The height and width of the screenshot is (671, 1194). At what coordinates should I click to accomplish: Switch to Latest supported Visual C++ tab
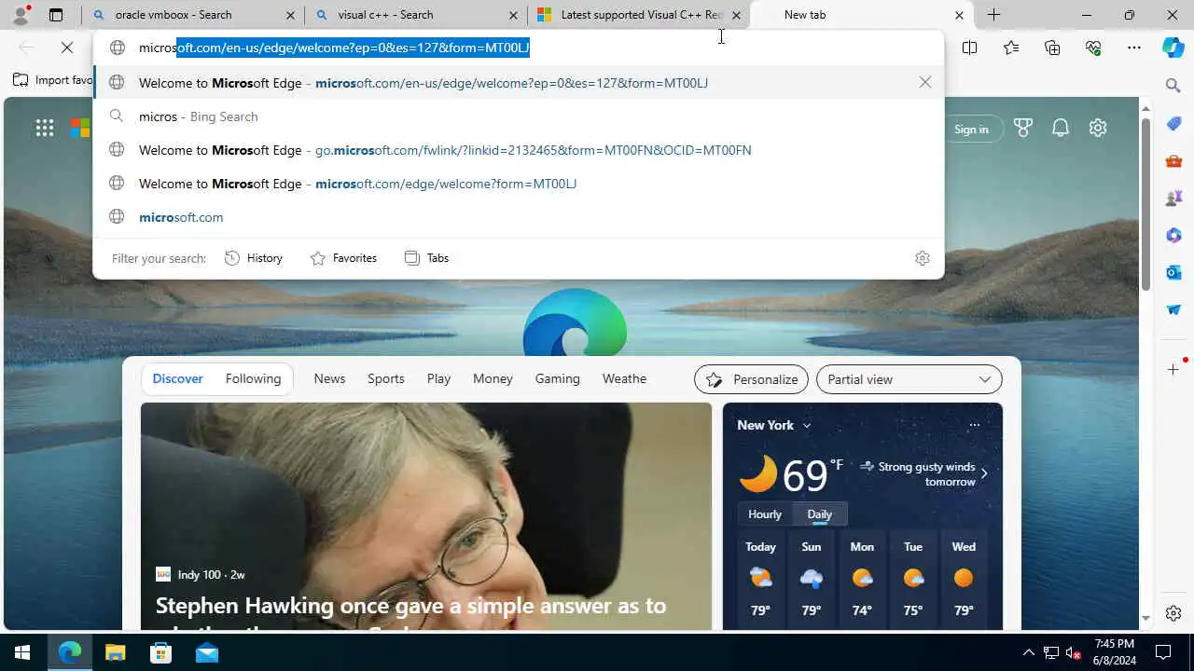(x=642, y=15)
